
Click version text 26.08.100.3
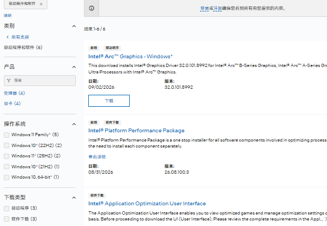click(177, 172)
